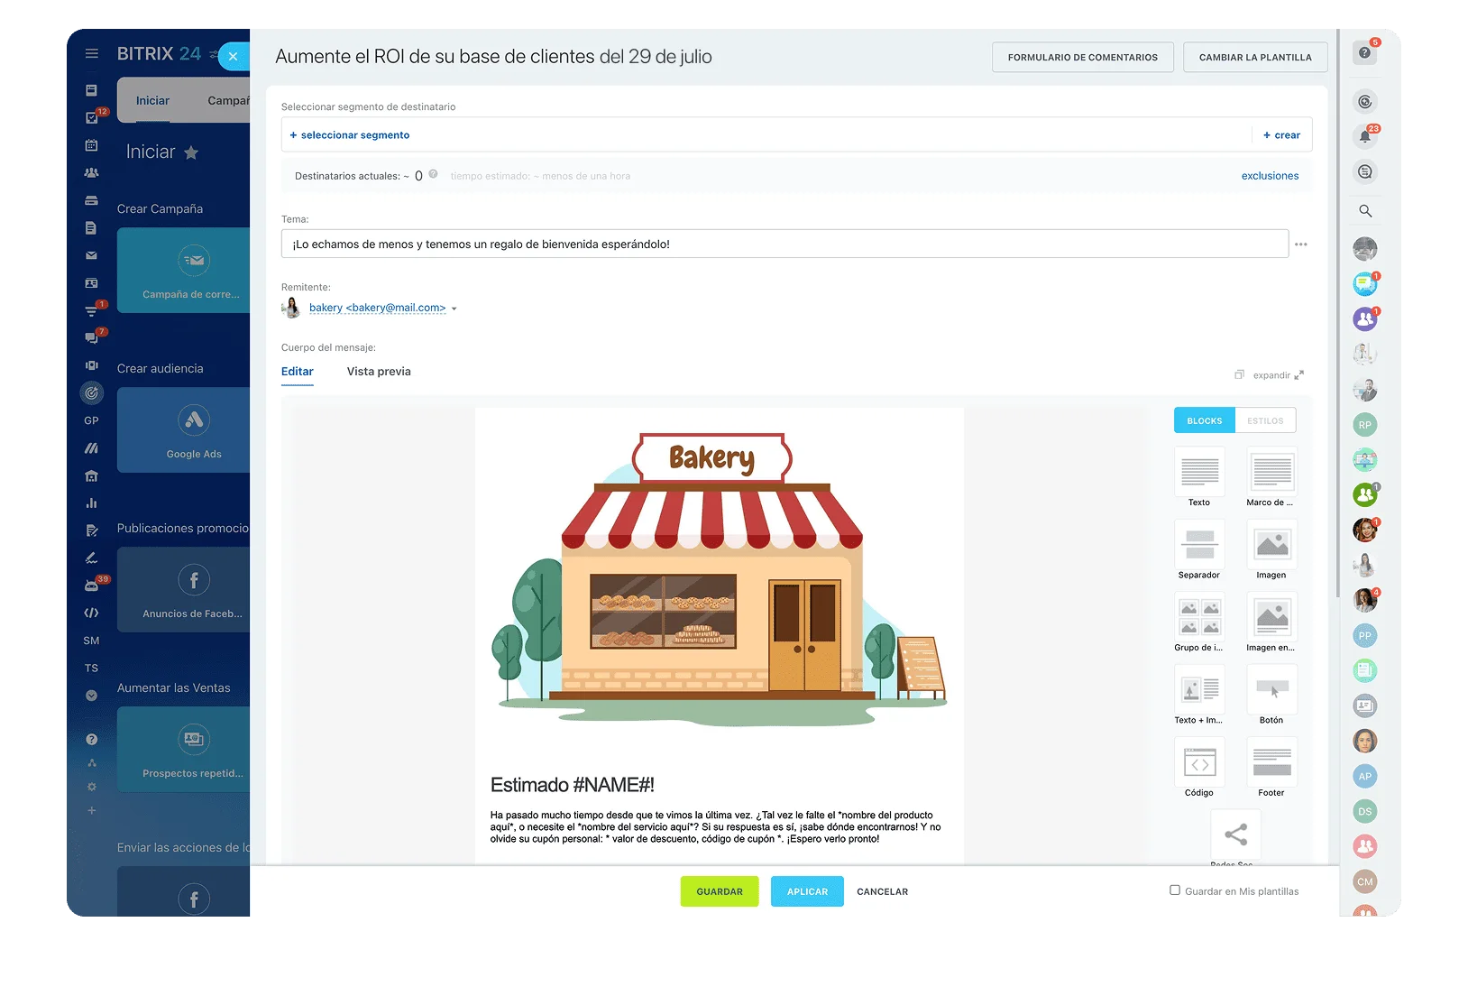Open the Anuncios de Faceb... card
This screenshot has width=1468, height=996.
(x=184, y=589)
